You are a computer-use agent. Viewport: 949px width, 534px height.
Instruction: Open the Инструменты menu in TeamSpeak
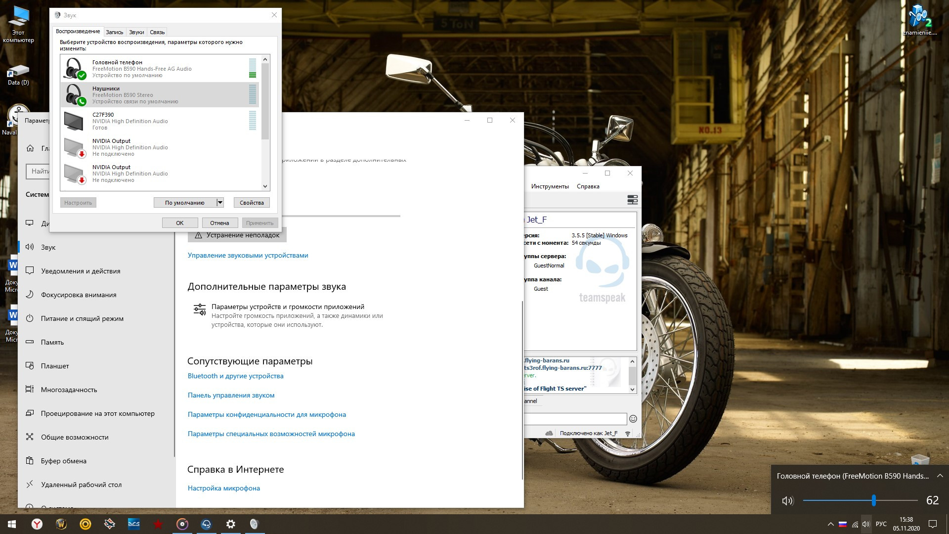(x=550, y=186)
